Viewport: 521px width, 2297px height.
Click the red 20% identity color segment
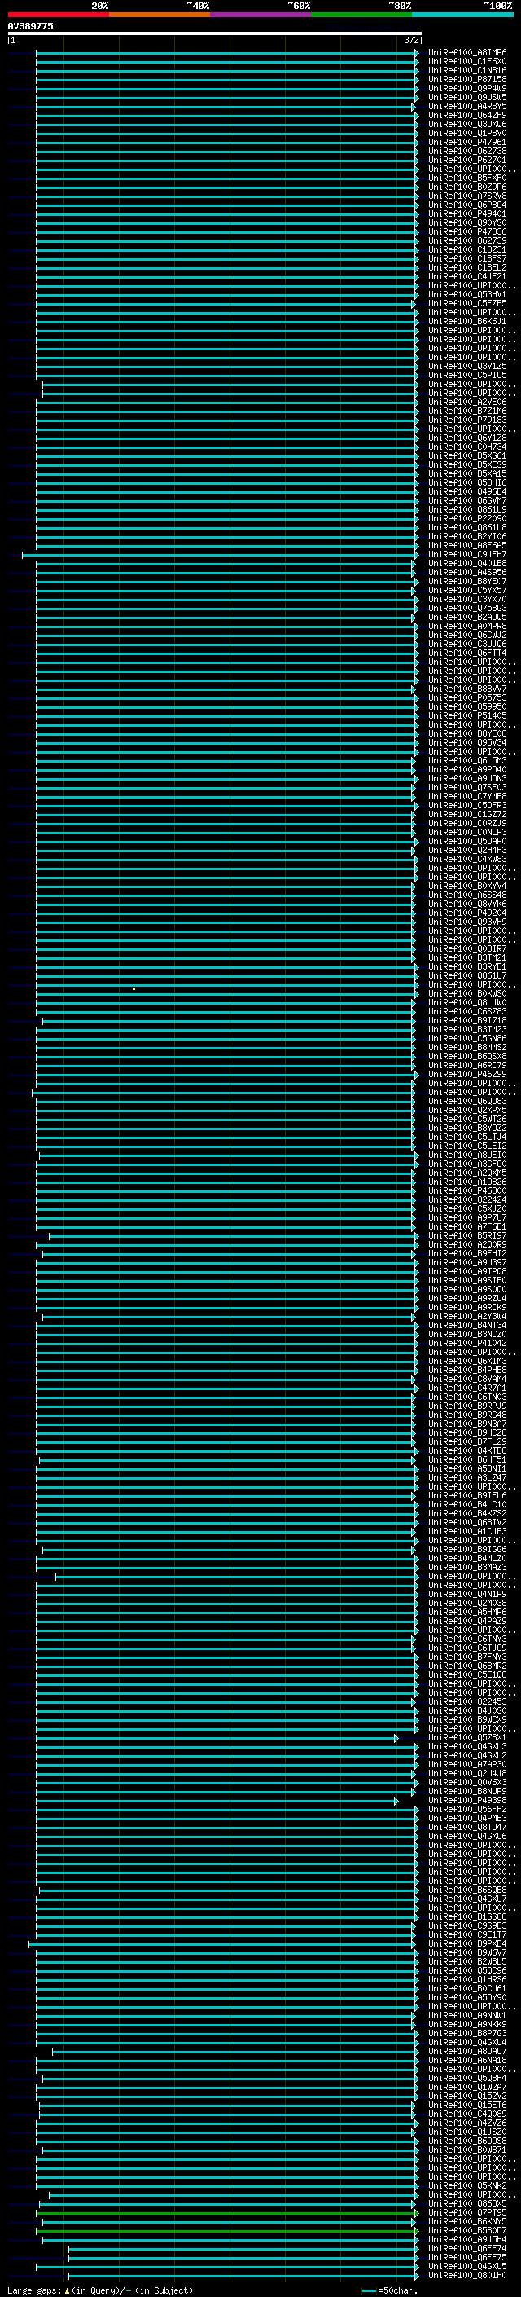click(58, 15)
